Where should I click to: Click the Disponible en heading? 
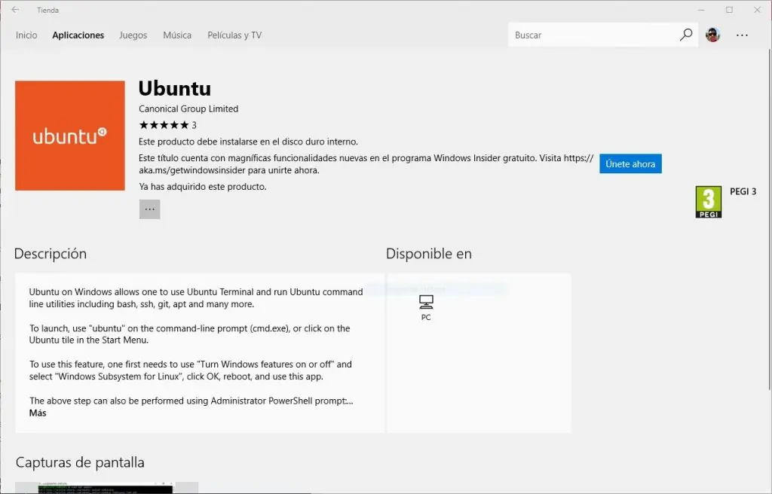pos(429,253)
